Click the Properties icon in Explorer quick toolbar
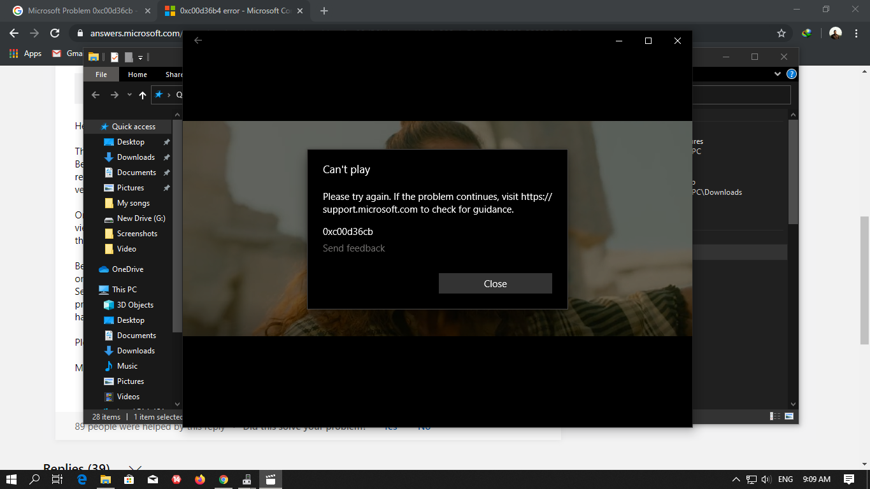 click(115, 57)
